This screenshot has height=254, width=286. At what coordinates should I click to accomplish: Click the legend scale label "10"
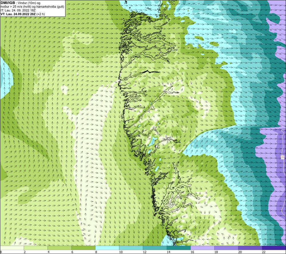pos(121,252)
